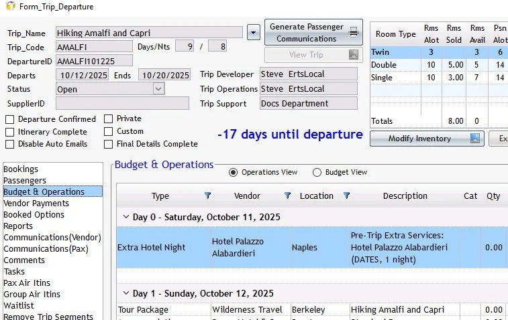Image resolution: width=508 pixels, height=320 pixels.
Task: Open Bookings in the side list
Action: pyautogui.click(x=21, y=169)
